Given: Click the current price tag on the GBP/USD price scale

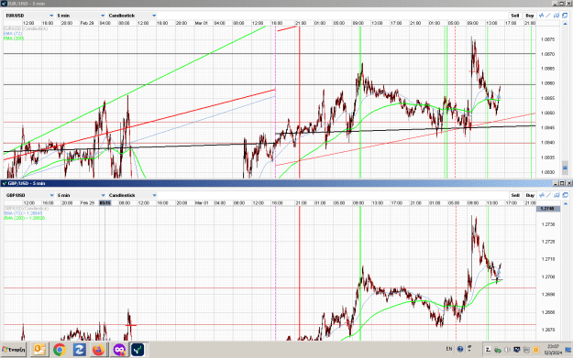Looking at the screenshot, I should (547, 209).
